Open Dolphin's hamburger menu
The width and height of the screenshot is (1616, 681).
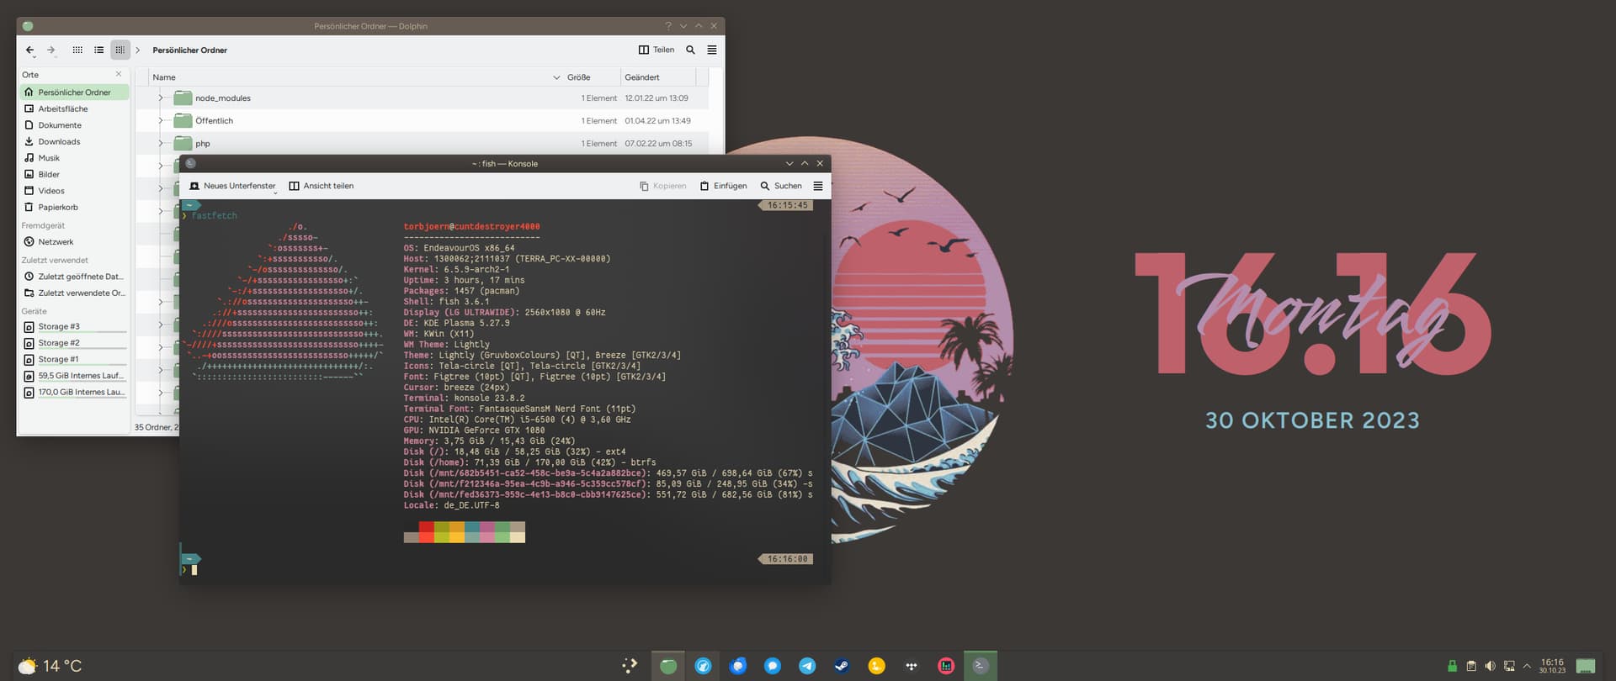coord(712,50)
